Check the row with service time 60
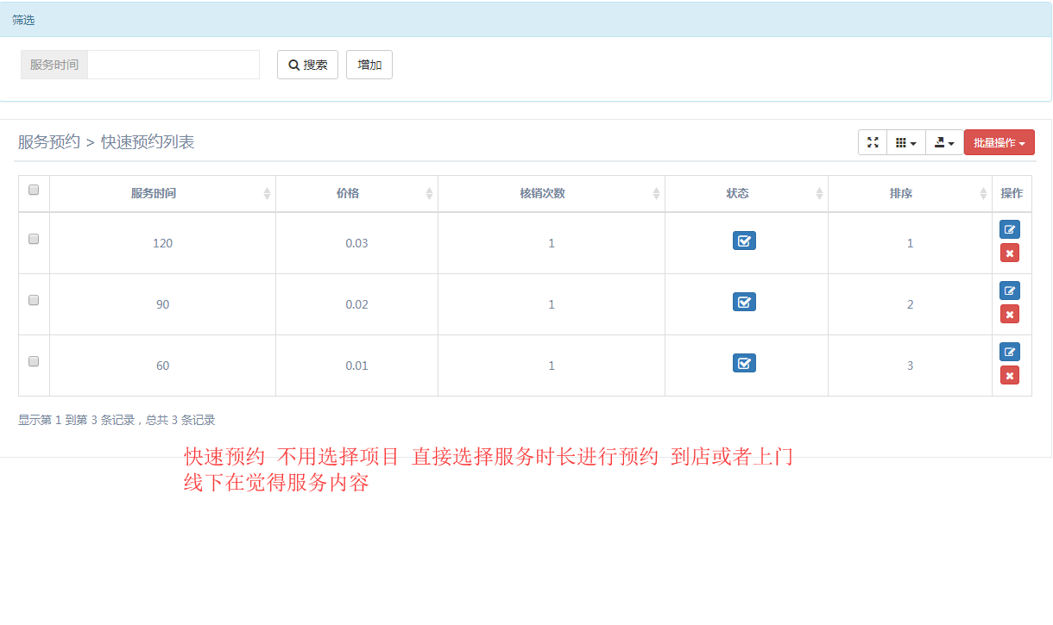 click(x=34, y=361)
